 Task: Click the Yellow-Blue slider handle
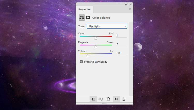pos(88,56)
